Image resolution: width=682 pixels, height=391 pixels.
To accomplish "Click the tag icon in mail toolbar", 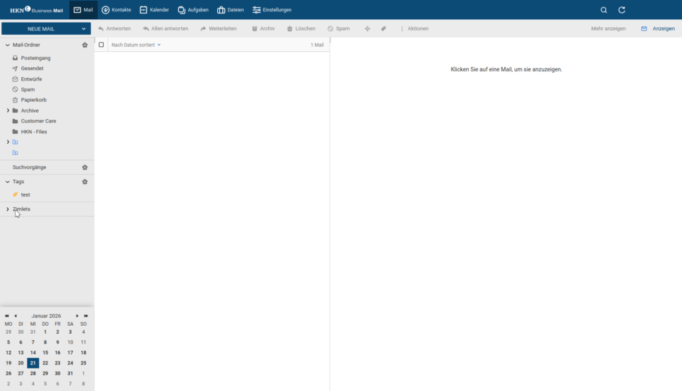I will 384,29.
